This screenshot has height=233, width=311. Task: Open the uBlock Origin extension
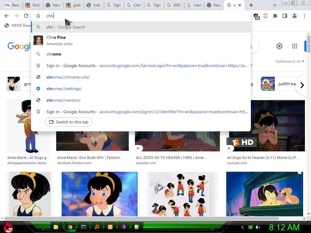tap(256, 16)
